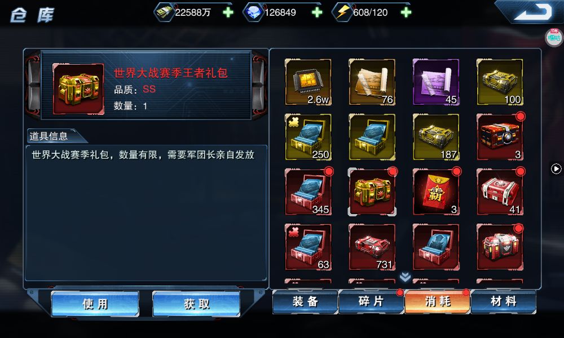Viewport: 564px width, 338px height.
Task: Select the gold chest with puzzle badge 250
Action: pyautogui.click(x=309, y=137)
